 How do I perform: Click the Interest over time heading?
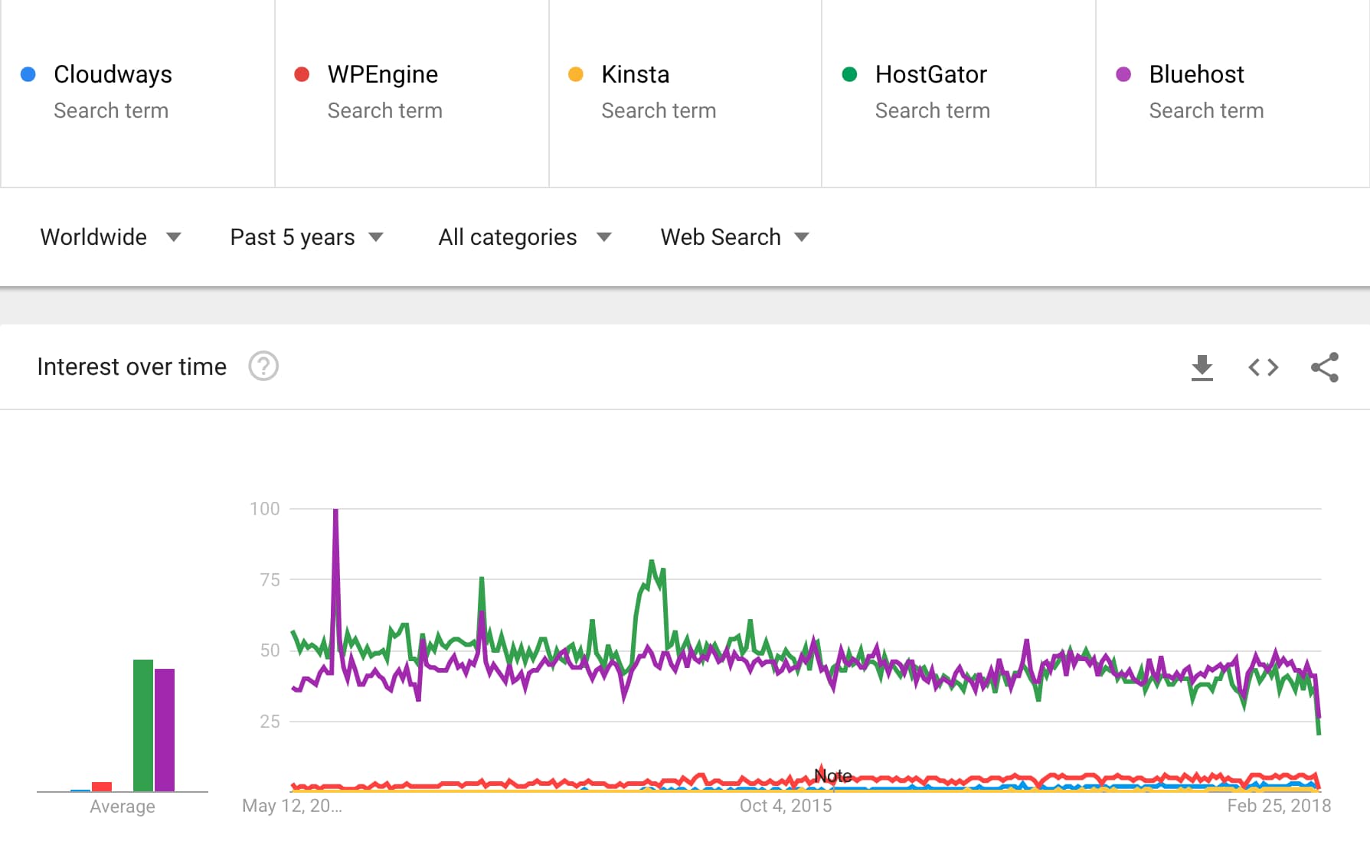[131, 367]
